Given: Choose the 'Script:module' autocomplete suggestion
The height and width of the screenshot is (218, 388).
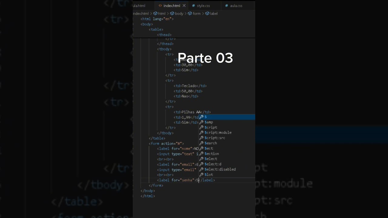Looking at the screenshot, I should pos(227,133).
